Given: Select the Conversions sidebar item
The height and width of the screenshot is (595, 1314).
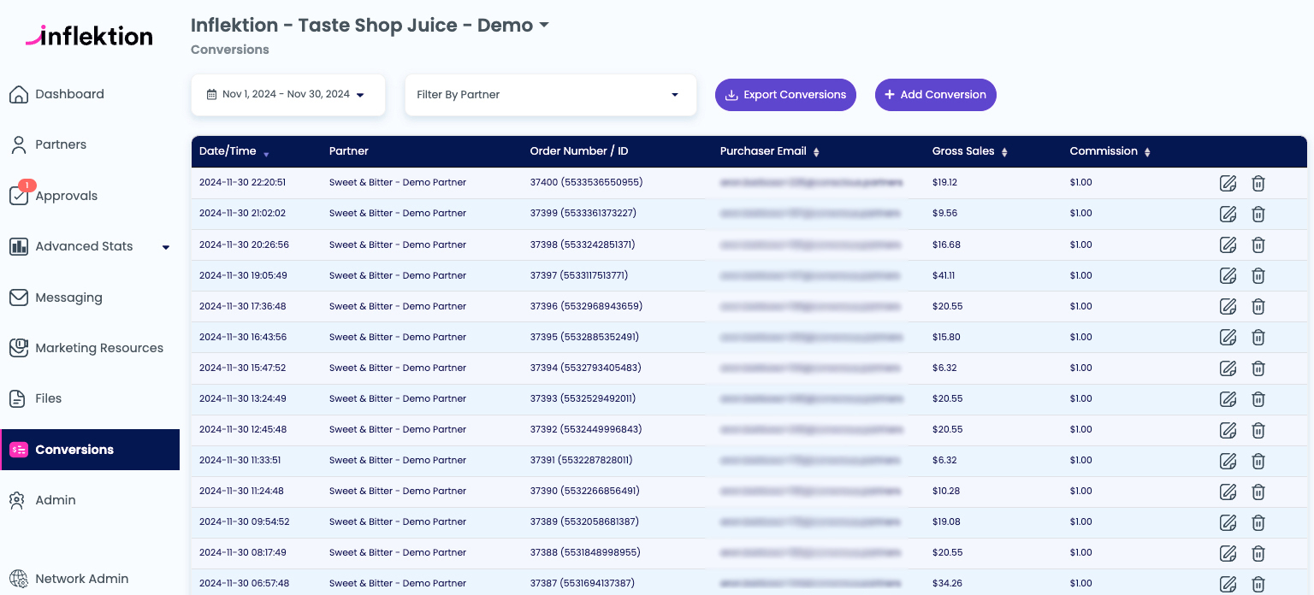Looking at the screenshot, I should [90, 450].
